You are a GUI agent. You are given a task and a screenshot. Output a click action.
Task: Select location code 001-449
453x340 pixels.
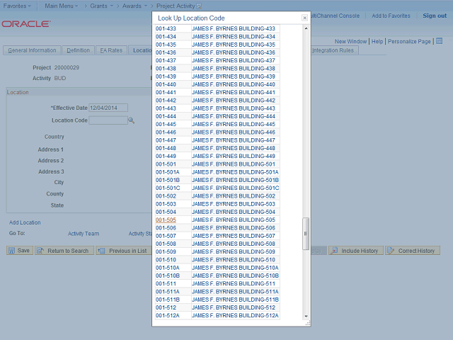click(x=166, y=156)
